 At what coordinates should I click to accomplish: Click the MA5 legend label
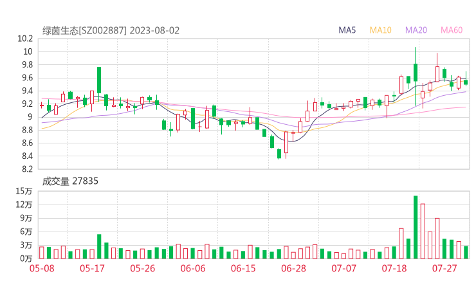click(x=347, y=30)
